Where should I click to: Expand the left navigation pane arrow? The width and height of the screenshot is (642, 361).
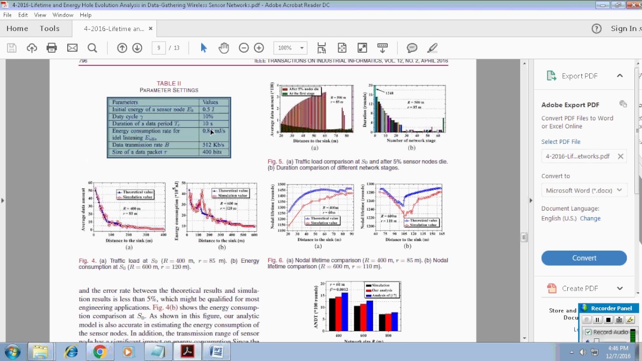click(x=3, y=201)
